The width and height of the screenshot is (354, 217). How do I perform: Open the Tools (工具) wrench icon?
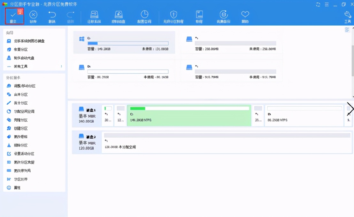348,17
